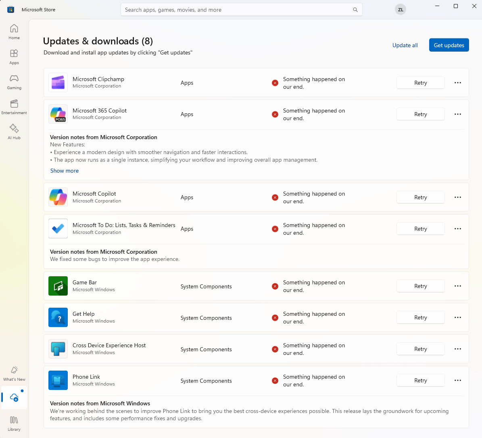Open What's New in sidebar
The width and height of the screenshot is (482, 438).
(x=14, y=373)
